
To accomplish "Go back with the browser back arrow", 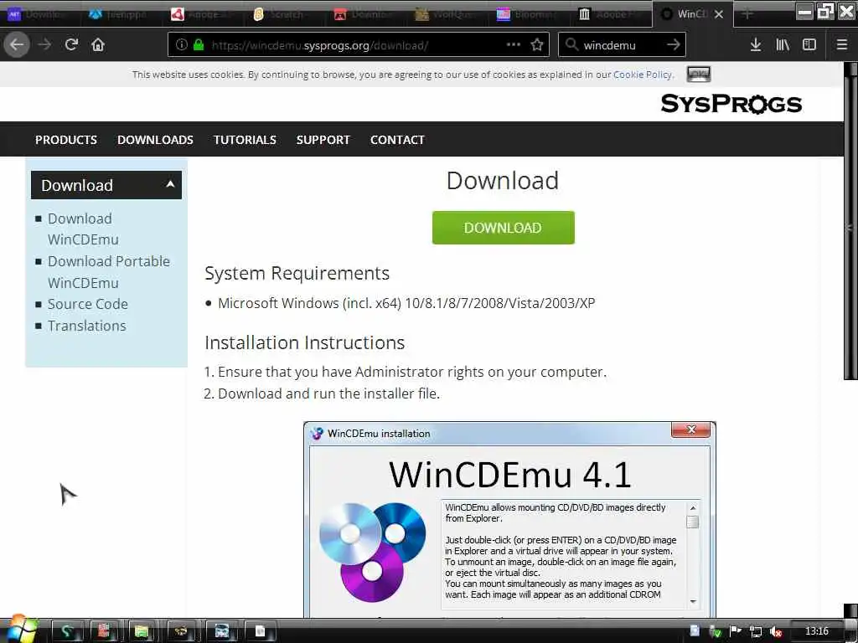I will [17, 45].
